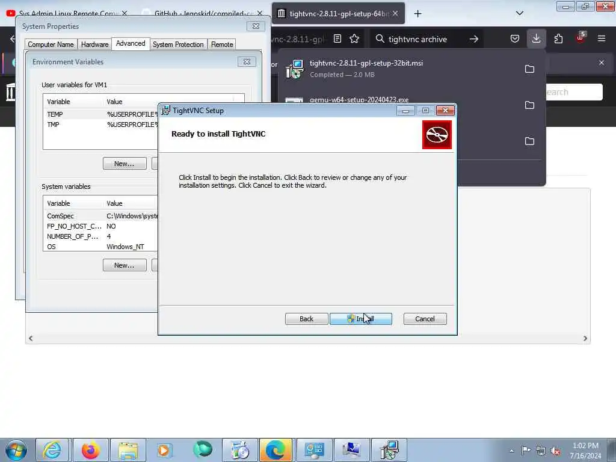Click the System Properties taskbar icon

(351, 450)
